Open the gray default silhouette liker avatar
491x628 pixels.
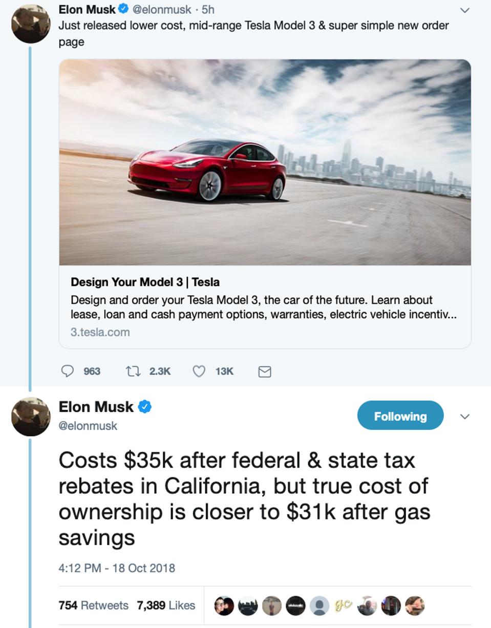[319, 605]
